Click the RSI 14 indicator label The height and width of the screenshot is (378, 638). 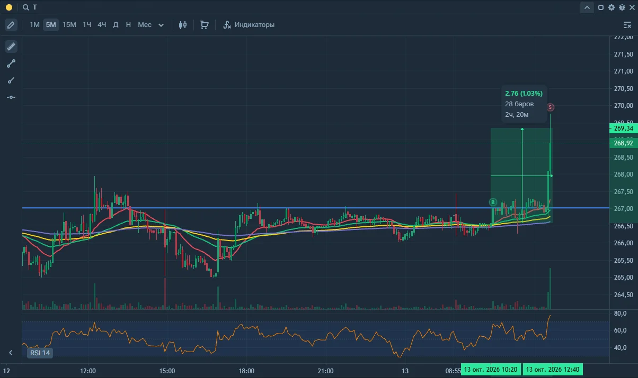[x=40, y=353]
